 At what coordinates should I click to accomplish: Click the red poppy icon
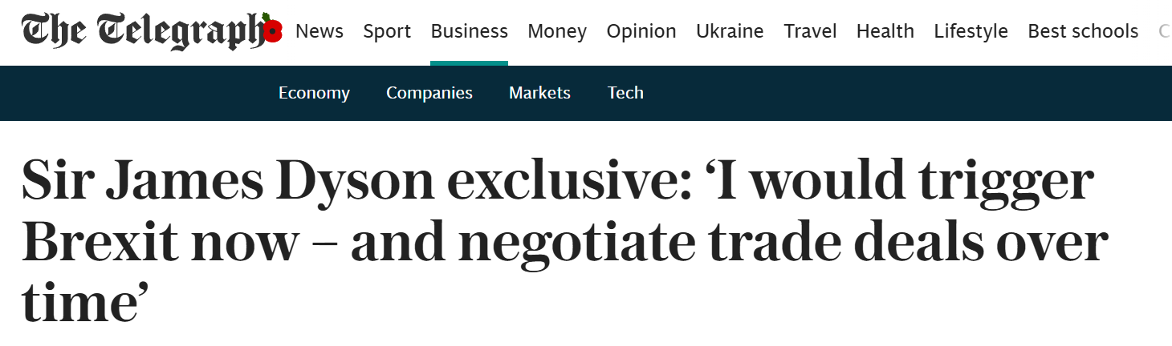[272, 32]
